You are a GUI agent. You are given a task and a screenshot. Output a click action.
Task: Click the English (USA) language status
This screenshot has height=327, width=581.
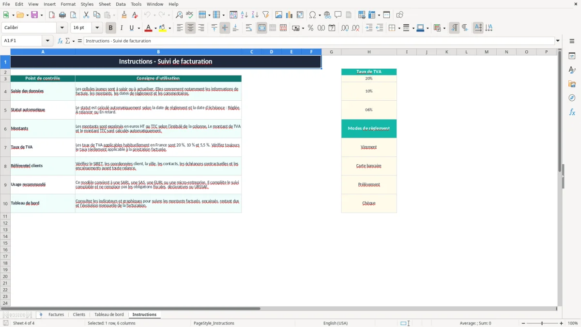coord(335,323)
